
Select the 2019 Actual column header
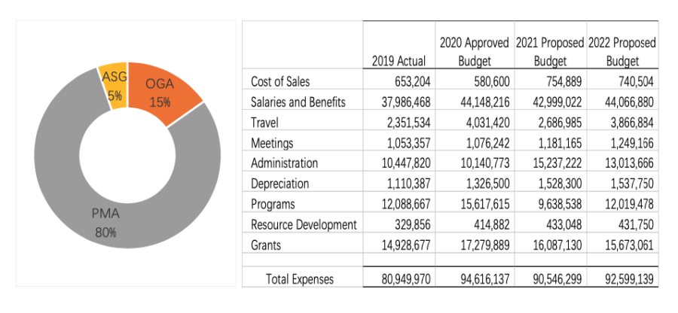(399, 60)
